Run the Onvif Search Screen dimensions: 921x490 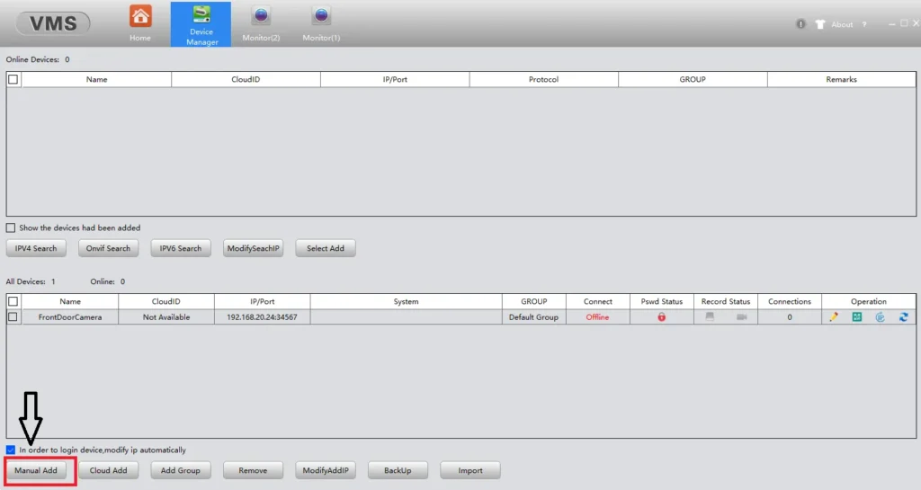[x=108, y=248]
